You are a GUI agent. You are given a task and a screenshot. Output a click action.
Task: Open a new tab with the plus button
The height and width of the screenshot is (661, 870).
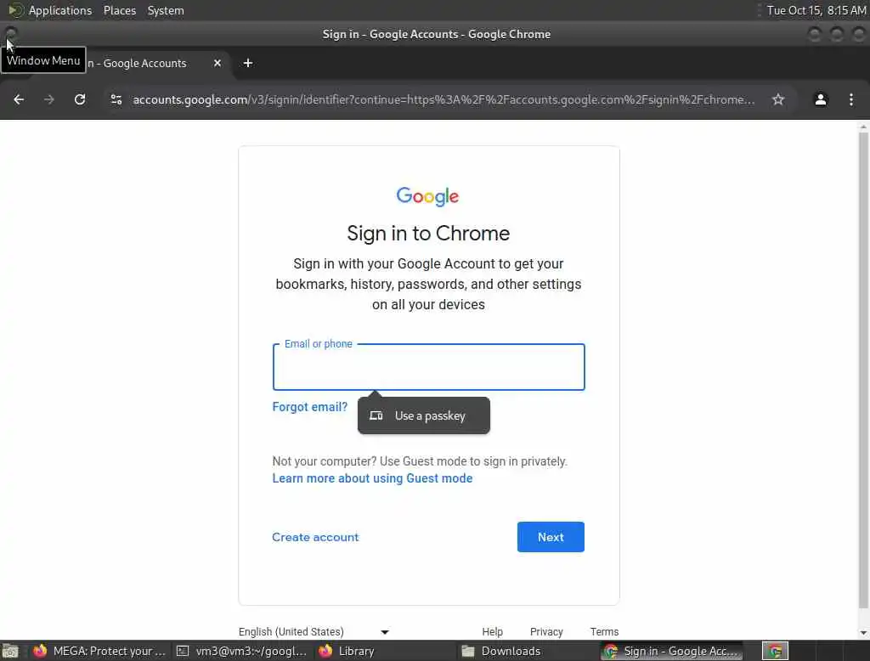[248, 63]
